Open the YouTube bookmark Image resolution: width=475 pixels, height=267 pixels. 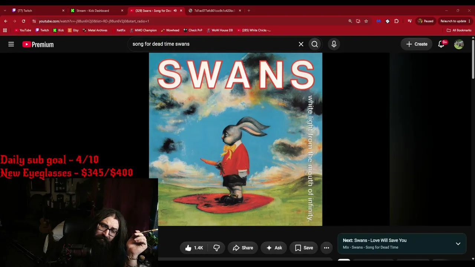point(23,30)
